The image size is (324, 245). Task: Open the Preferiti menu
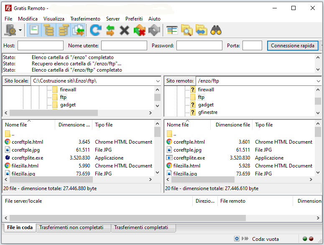[134, 19]
